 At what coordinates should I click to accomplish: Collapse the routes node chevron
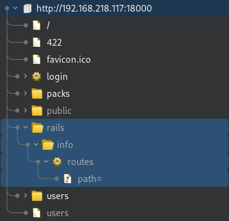click(x=46, y=161)
